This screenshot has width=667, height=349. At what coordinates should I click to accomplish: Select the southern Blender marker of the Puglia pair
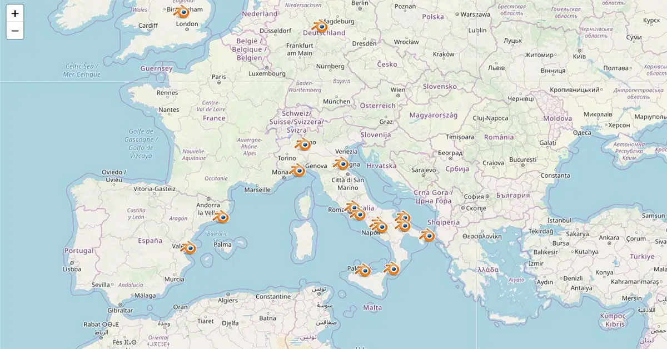tap(404, 226)
